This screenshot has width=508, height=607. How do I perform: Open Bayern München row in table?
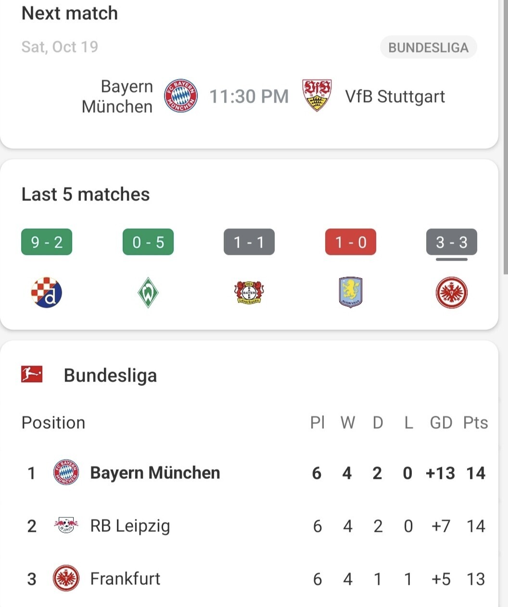[x=254, y=473]
